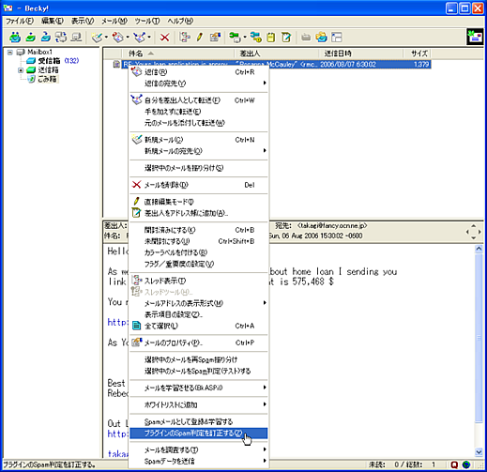Viewport: 487px width, 472px height.
Task: Open the 編集 menu
Action: [x=53, y=21]
